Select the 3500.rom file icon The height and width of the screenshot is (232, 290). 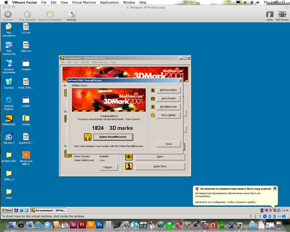[26, 47]
